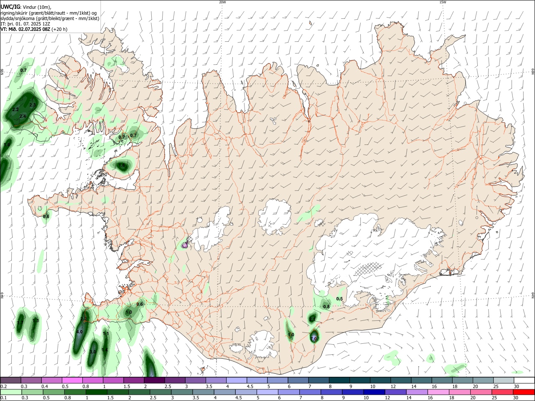Select the bright pink 0.5 swatch in upper scale

click(x=72, y=380)
